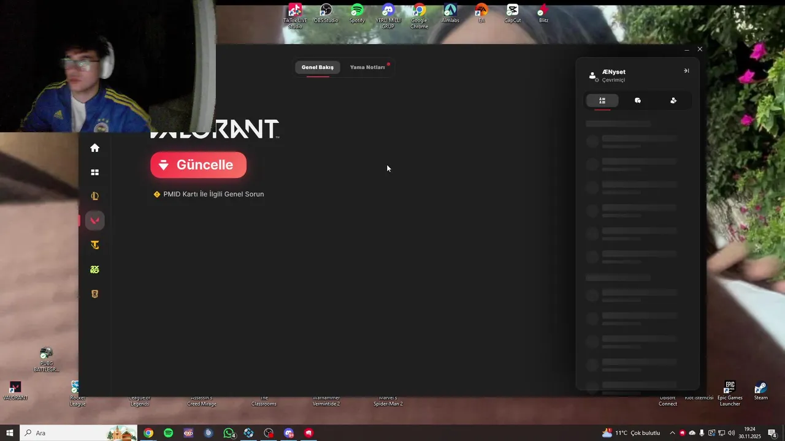Image resolution: width=785 pixels, height=441 pixels.
Task: Open Teamfight Tactics from the sidebar
Action: click(95, 245)
